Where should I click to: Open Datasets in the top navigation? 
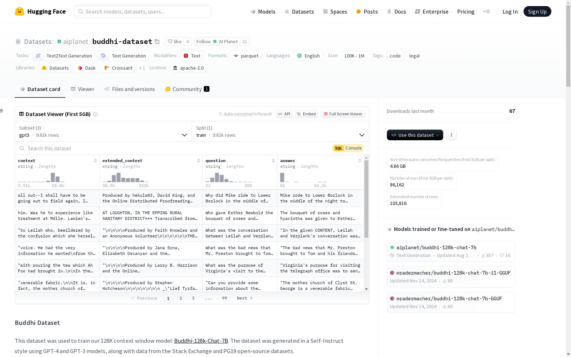(x=299, y=11)
